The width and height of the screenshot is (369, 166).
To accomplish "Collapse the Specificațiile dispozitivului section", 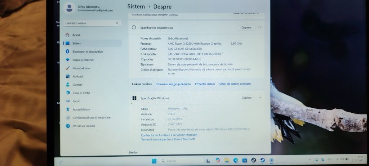I will (259, 27).
